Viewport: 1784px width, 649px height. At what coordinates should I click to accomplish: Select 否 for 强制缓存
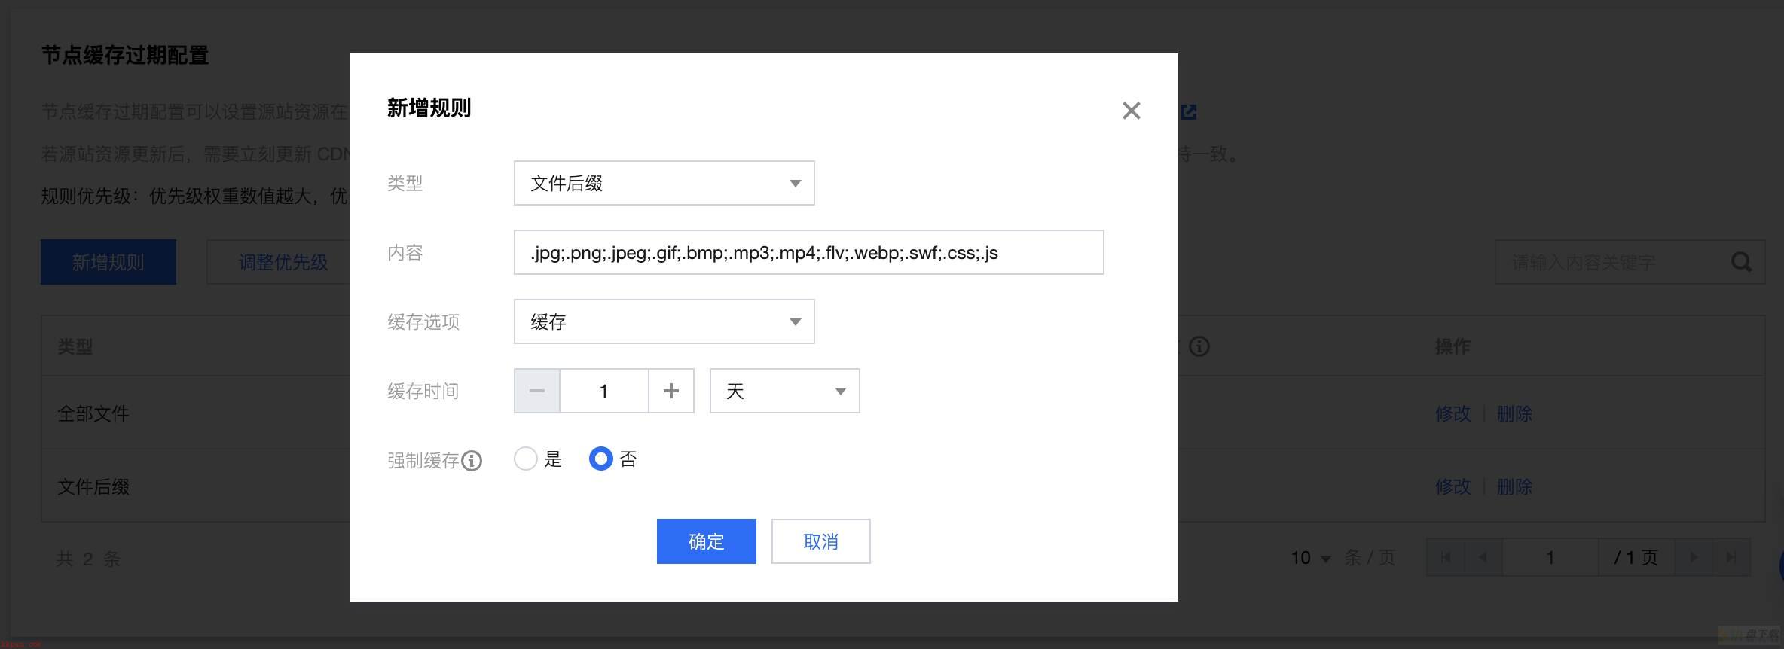coord(600,459)
